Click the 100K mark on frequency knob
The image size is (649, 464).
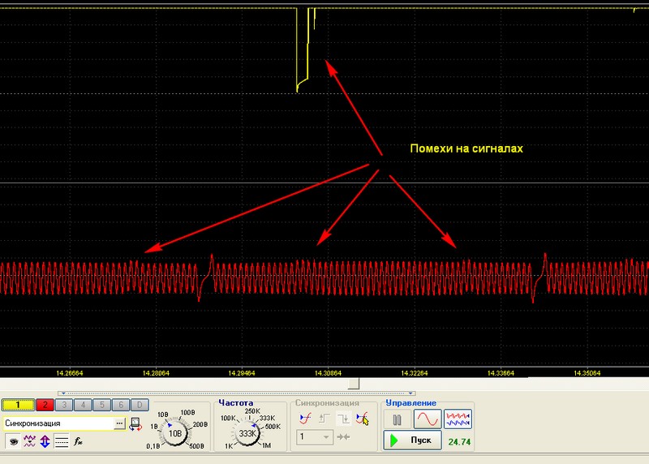click(x=228, y=418)
